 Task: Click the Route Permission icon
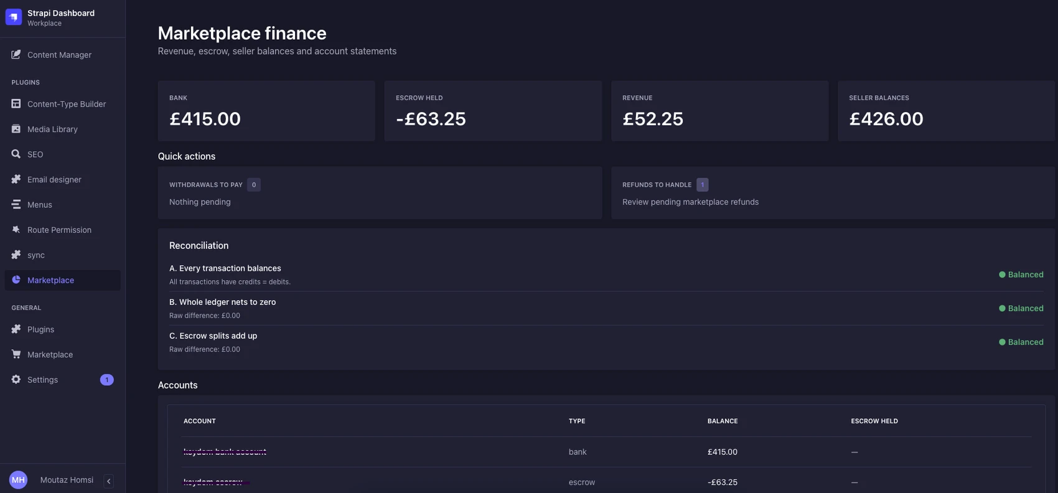click(16, 230)
